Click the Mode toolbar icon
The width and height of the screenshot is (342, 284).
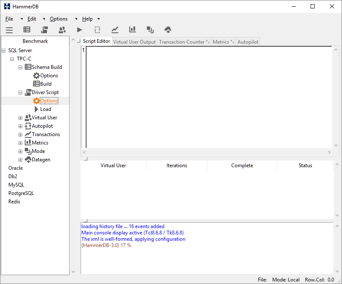tap(150, 30)
